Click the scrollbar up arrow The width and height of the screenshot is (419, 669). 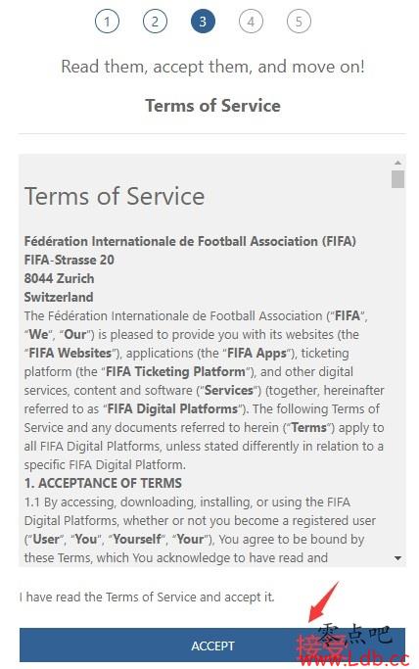397,163
